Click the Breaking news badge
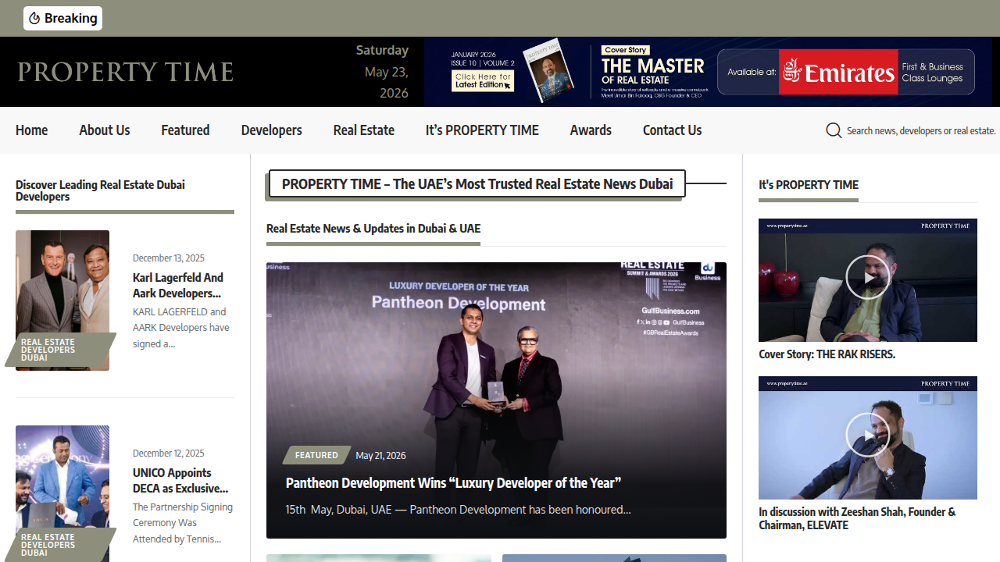The image size is (1000, 562). tap(62, 18)
